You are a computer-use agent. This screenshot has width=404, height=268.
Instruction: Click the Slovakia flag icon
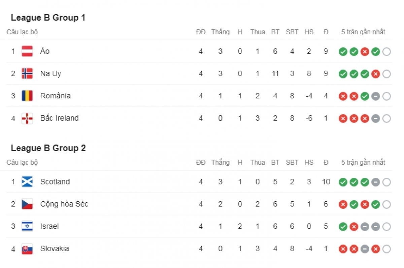coord(27,249)
